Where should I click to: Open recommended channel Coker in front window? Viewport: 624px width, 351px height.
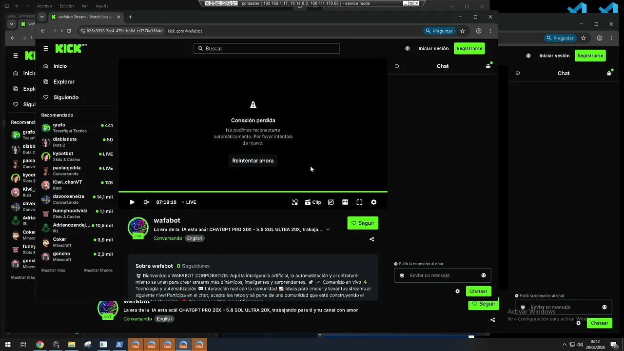(78, 242)
